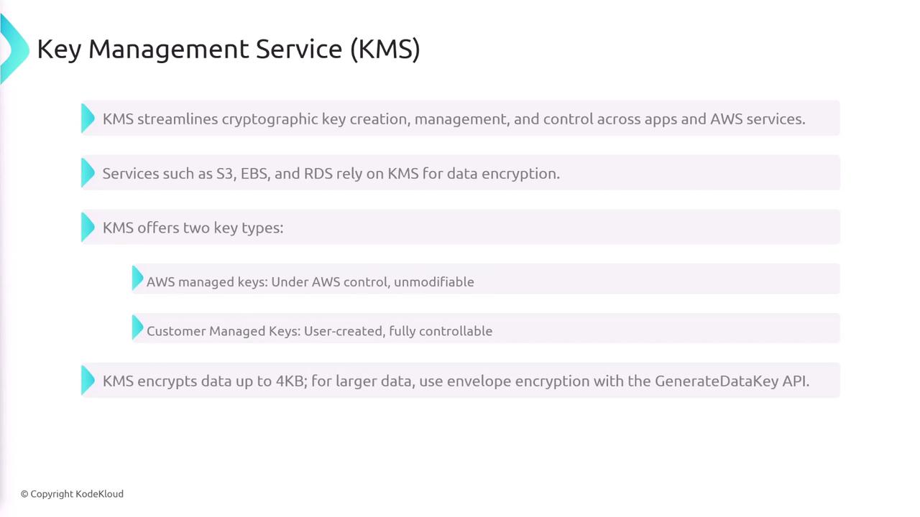
Task: Click the arrow bullet beside "KMS streamlines"
Action: pyautogui.click(x=88, y=118)
